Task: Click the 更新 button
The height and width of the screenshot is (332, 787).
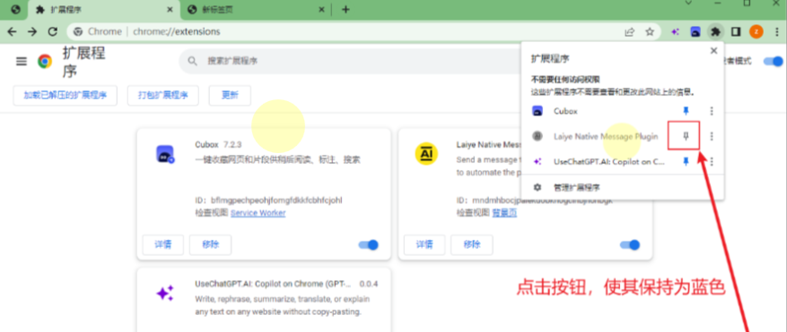Action: point(230,95)
